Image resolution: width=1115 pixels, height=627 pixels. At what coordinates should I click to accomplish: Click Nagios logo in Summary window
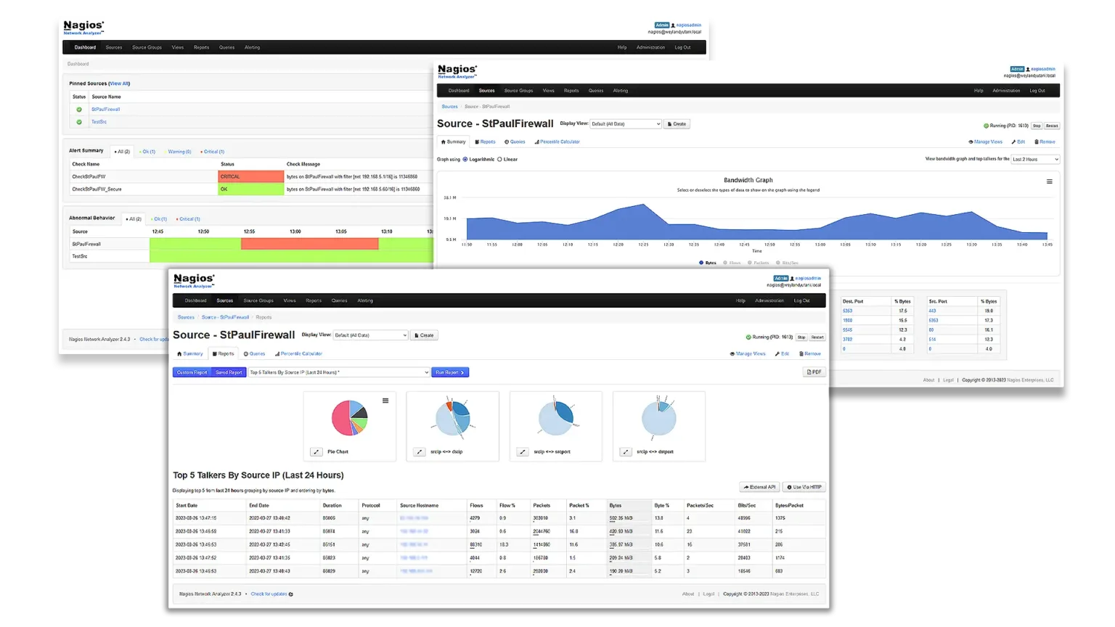pyautogui.click(x=457, y=70)
